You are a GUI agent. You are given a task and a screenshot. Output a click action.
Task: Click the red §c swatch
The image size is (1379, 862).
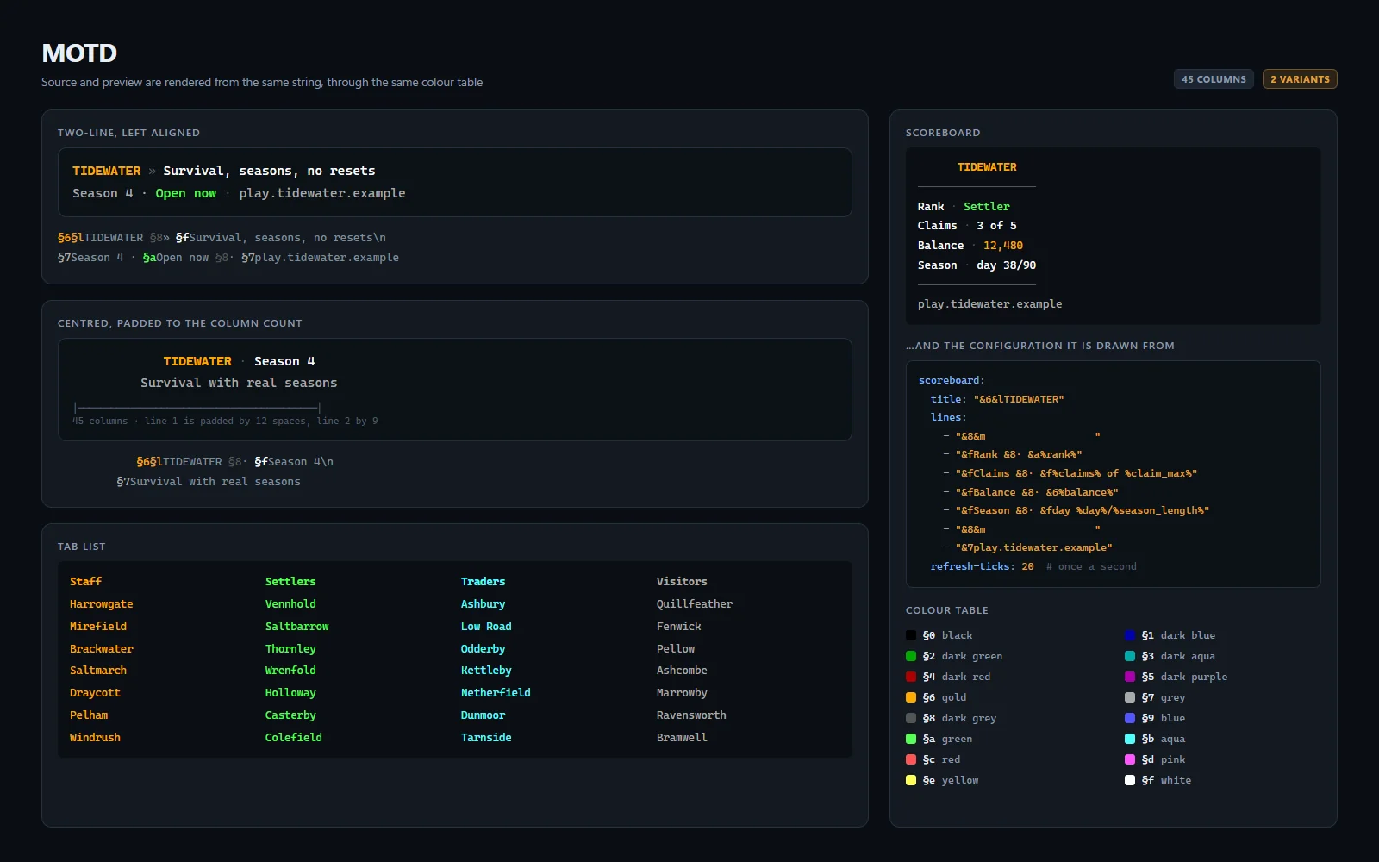911,759
